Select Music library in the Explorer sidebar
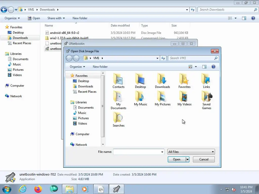Screen dimensions: 259x194 pos(17,64)
